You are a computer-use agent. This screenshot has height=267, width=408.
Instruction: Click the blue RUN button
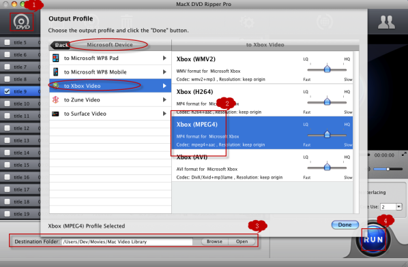coord(373,239)
